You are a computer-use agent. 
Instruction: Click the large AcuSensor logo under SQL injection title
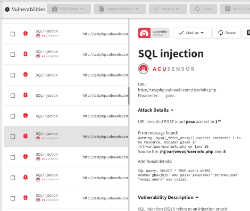166,69
